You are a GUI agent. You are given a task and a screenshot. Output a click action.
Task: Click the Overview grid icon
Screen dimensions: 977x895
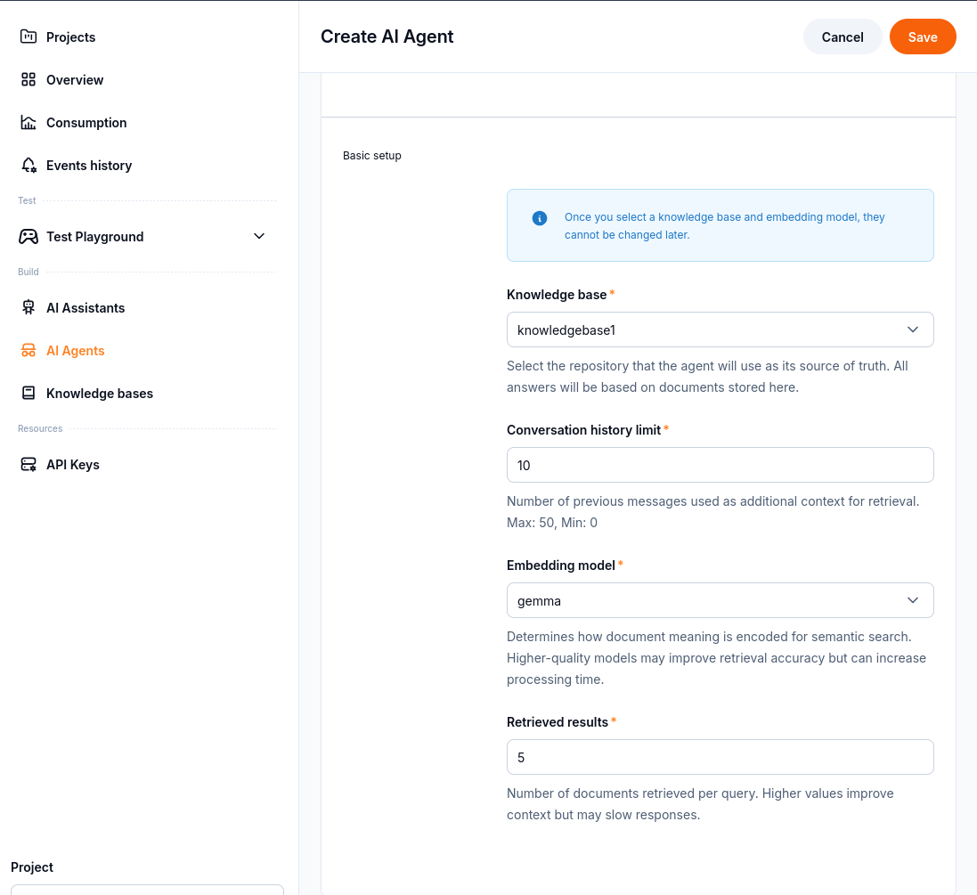28,80
